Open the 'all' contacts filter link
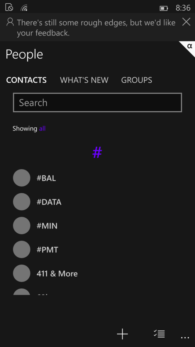The image size is (195, 347). 42,129
